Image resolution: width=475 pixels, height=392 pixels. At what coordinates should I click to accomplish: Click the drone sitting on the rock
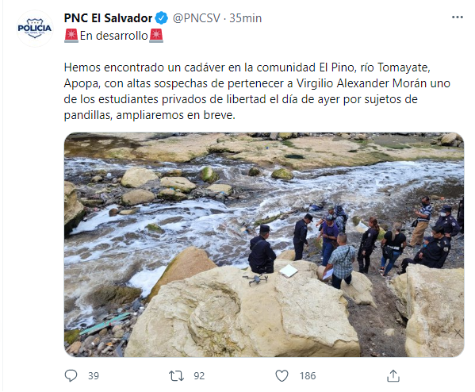pyautogui.click(x=255, y=279)
